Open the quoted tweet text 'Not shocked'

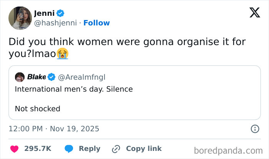[38, 109]
